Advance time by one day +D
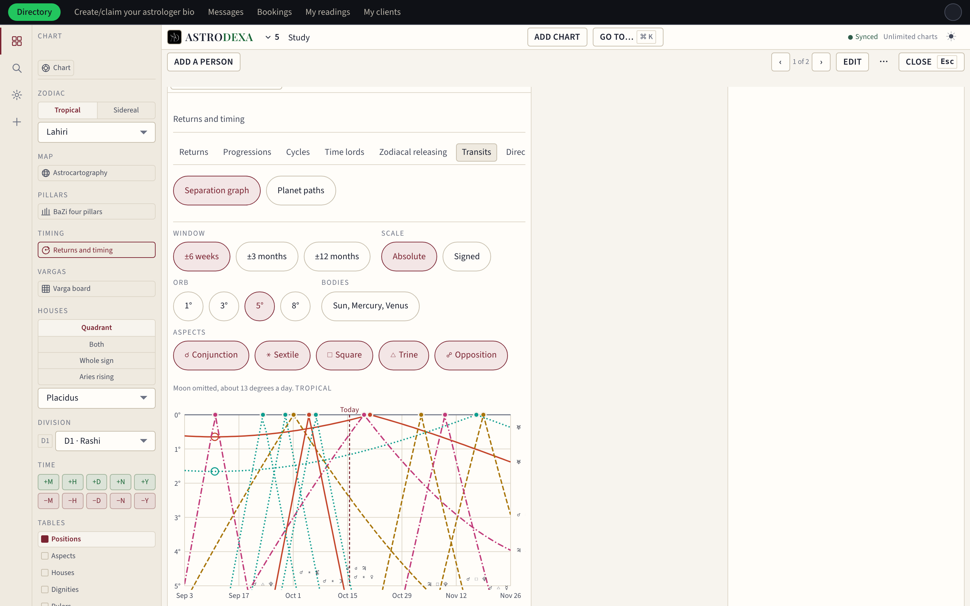This screenshot has height=606, width=970. point(97,482)
